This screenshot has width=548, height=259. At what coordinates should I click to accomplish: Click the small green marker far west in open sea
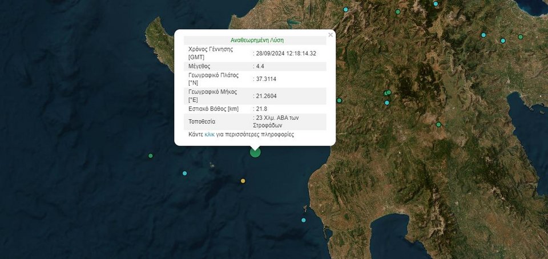[151, 156]
